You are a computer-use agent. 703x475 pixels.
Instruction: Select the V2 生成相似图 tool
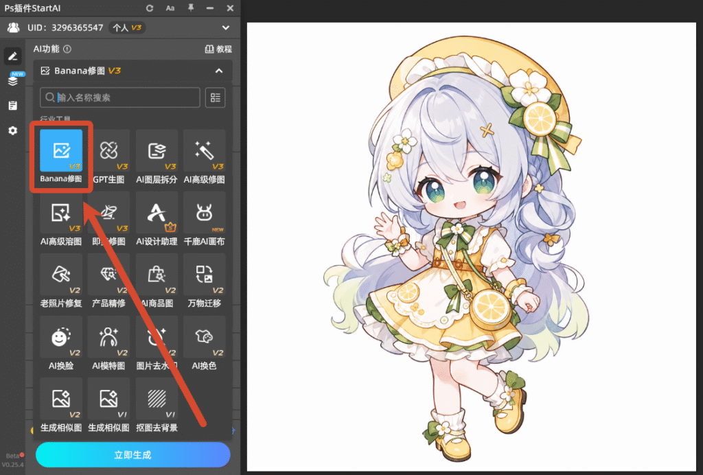pyautogui.click(x=61, y=399)
